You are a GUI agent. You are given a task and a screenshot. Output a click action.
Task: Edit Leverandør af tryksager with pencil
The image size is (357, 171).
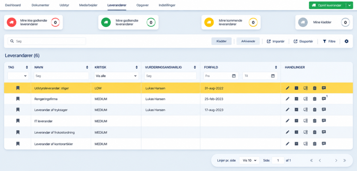coord(288,110)
